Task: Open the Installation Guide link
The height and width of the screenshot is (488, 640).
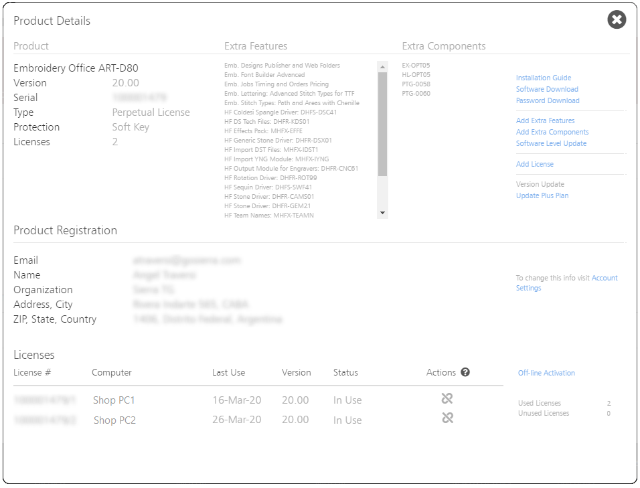Action: pos(544,78)
